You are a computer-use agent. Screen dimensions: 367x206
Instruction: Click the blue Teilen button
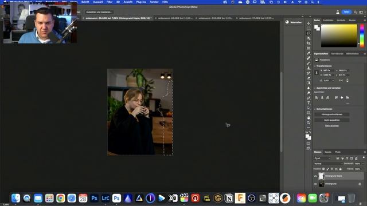(346, 12)
